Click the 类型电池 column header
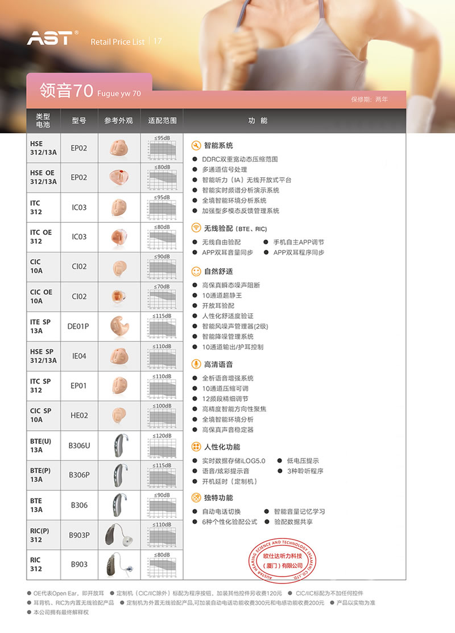 (43, 120)
